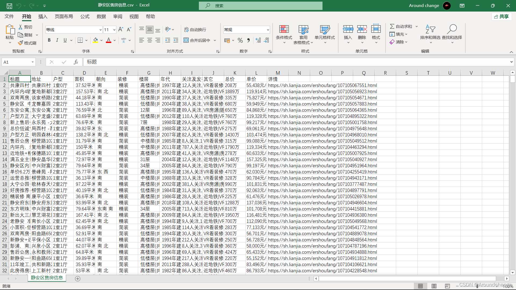The height and width of the screenshot is (290, 516).
Task: Click the increase font size icon
Action: tap(121, 29)
